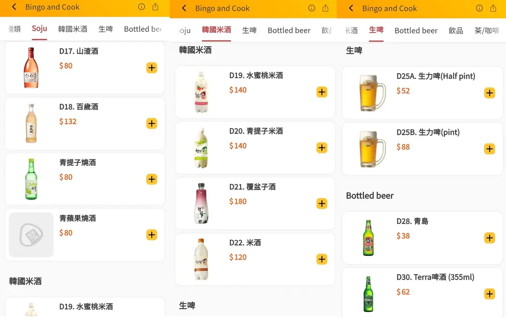Open the D28. 青島 item title

tap(412, 221)
